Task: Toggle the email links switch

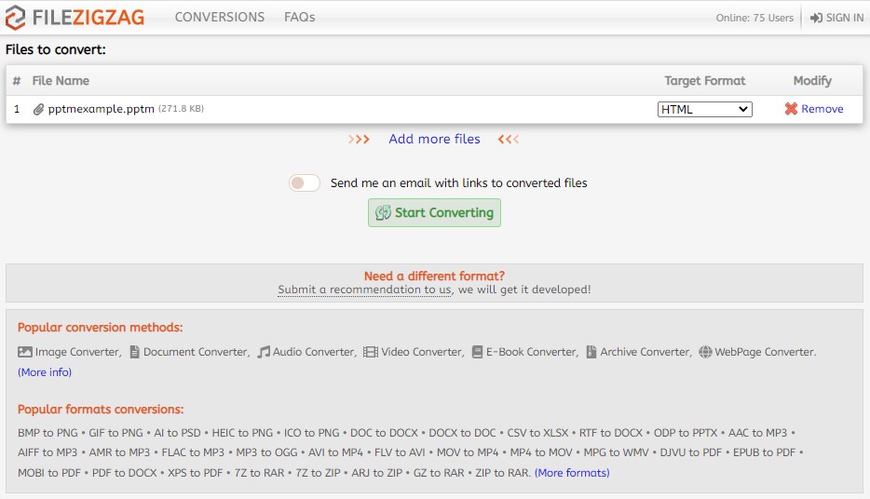Action: pyautogui.click(x=304, y=183)
